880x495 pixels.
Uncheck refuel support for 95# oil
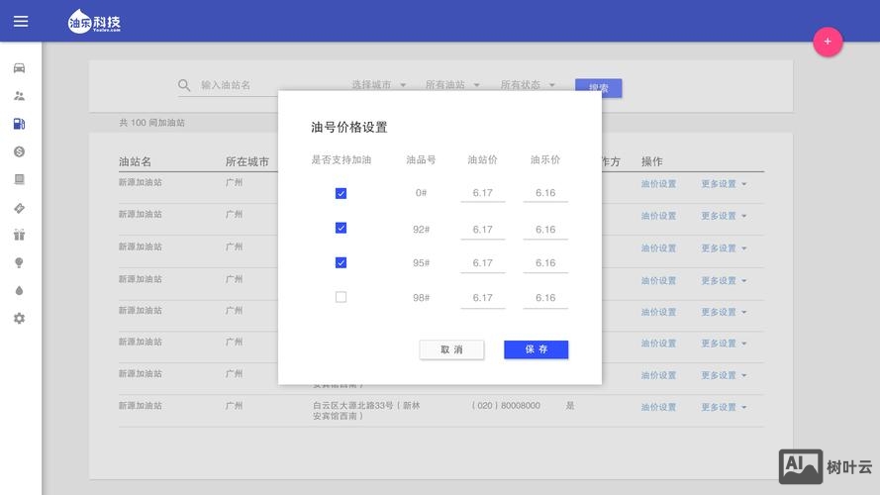click(341, 262)
